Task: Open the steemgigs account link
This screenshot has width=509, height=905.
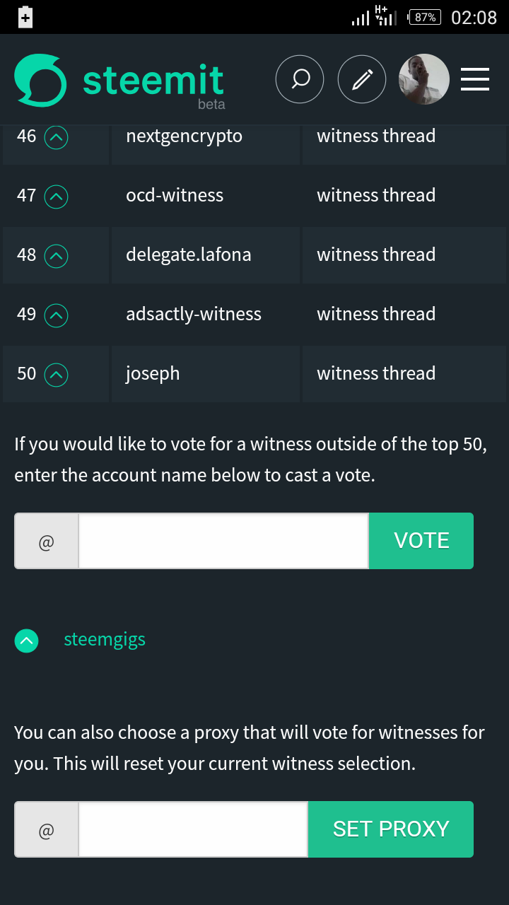Action: pos(105,639)
